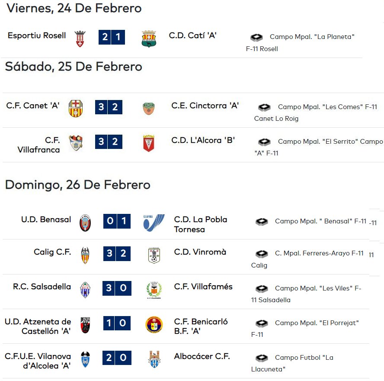The height and width of the screenshot is (381, 384).
Task: Click the C.D. Catí 'A' crest
Action: click(149, 39)
